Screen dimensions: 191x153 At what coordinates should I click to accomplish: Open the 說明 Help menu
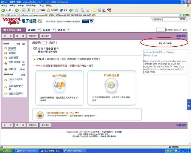[49, 5]
